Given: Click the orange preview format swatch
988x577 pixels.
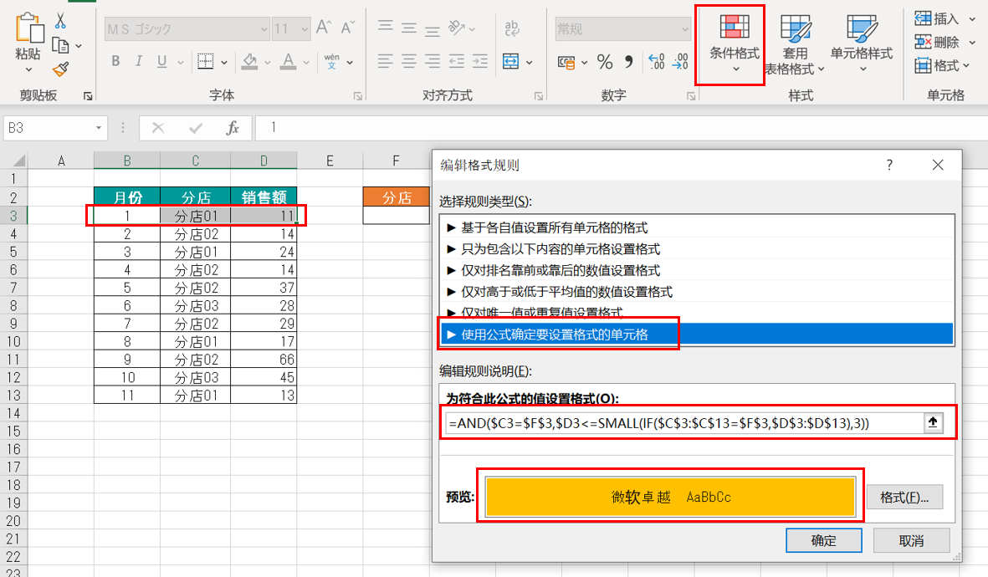Looking at the screenshot, I should click(670, 497).
